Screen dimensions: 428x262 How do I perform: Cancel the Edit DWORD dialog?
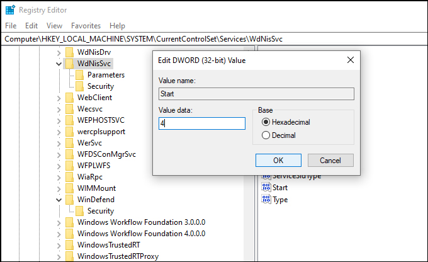tap(330, 160)
